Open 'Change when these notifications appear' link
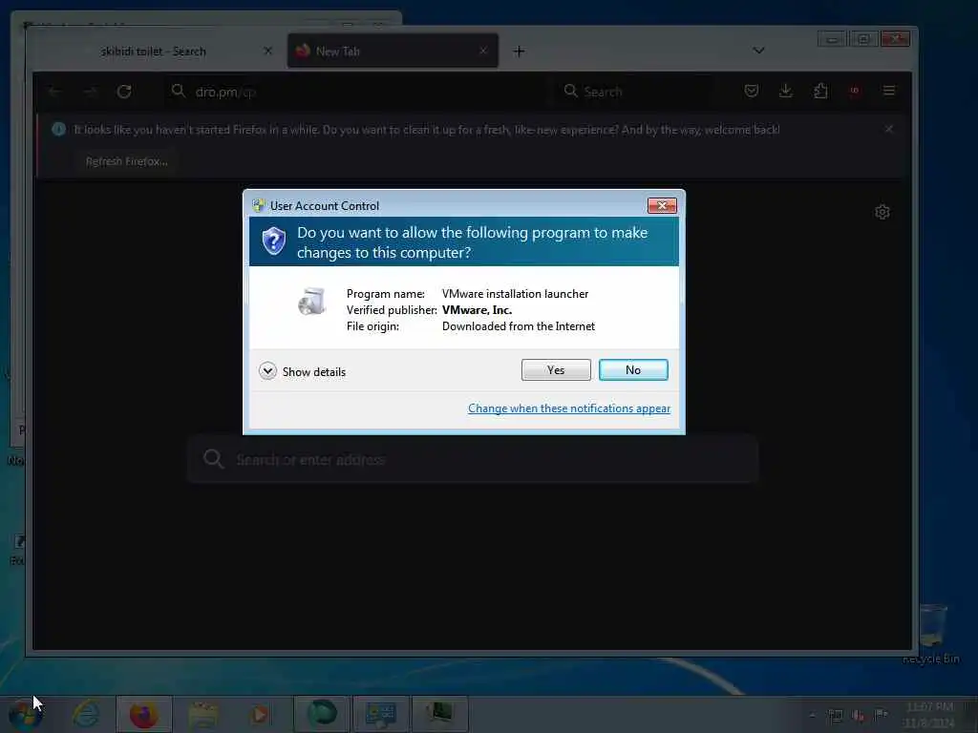This screenshot has width=978, height=733. pyautogui.click(x=569, y=408)
